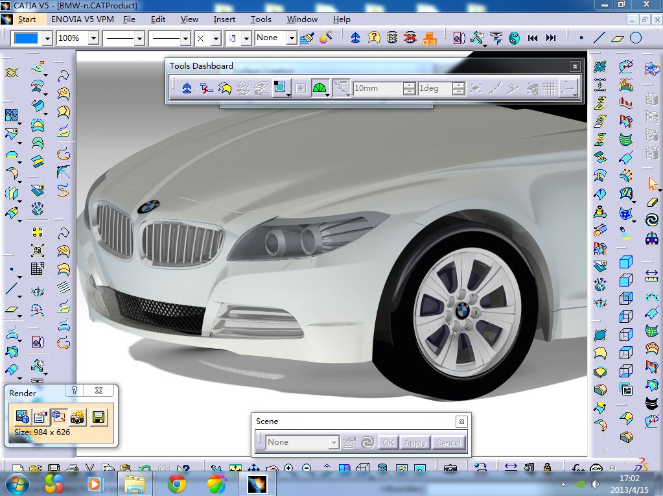Open the second line type dropdown

[185, 38]
